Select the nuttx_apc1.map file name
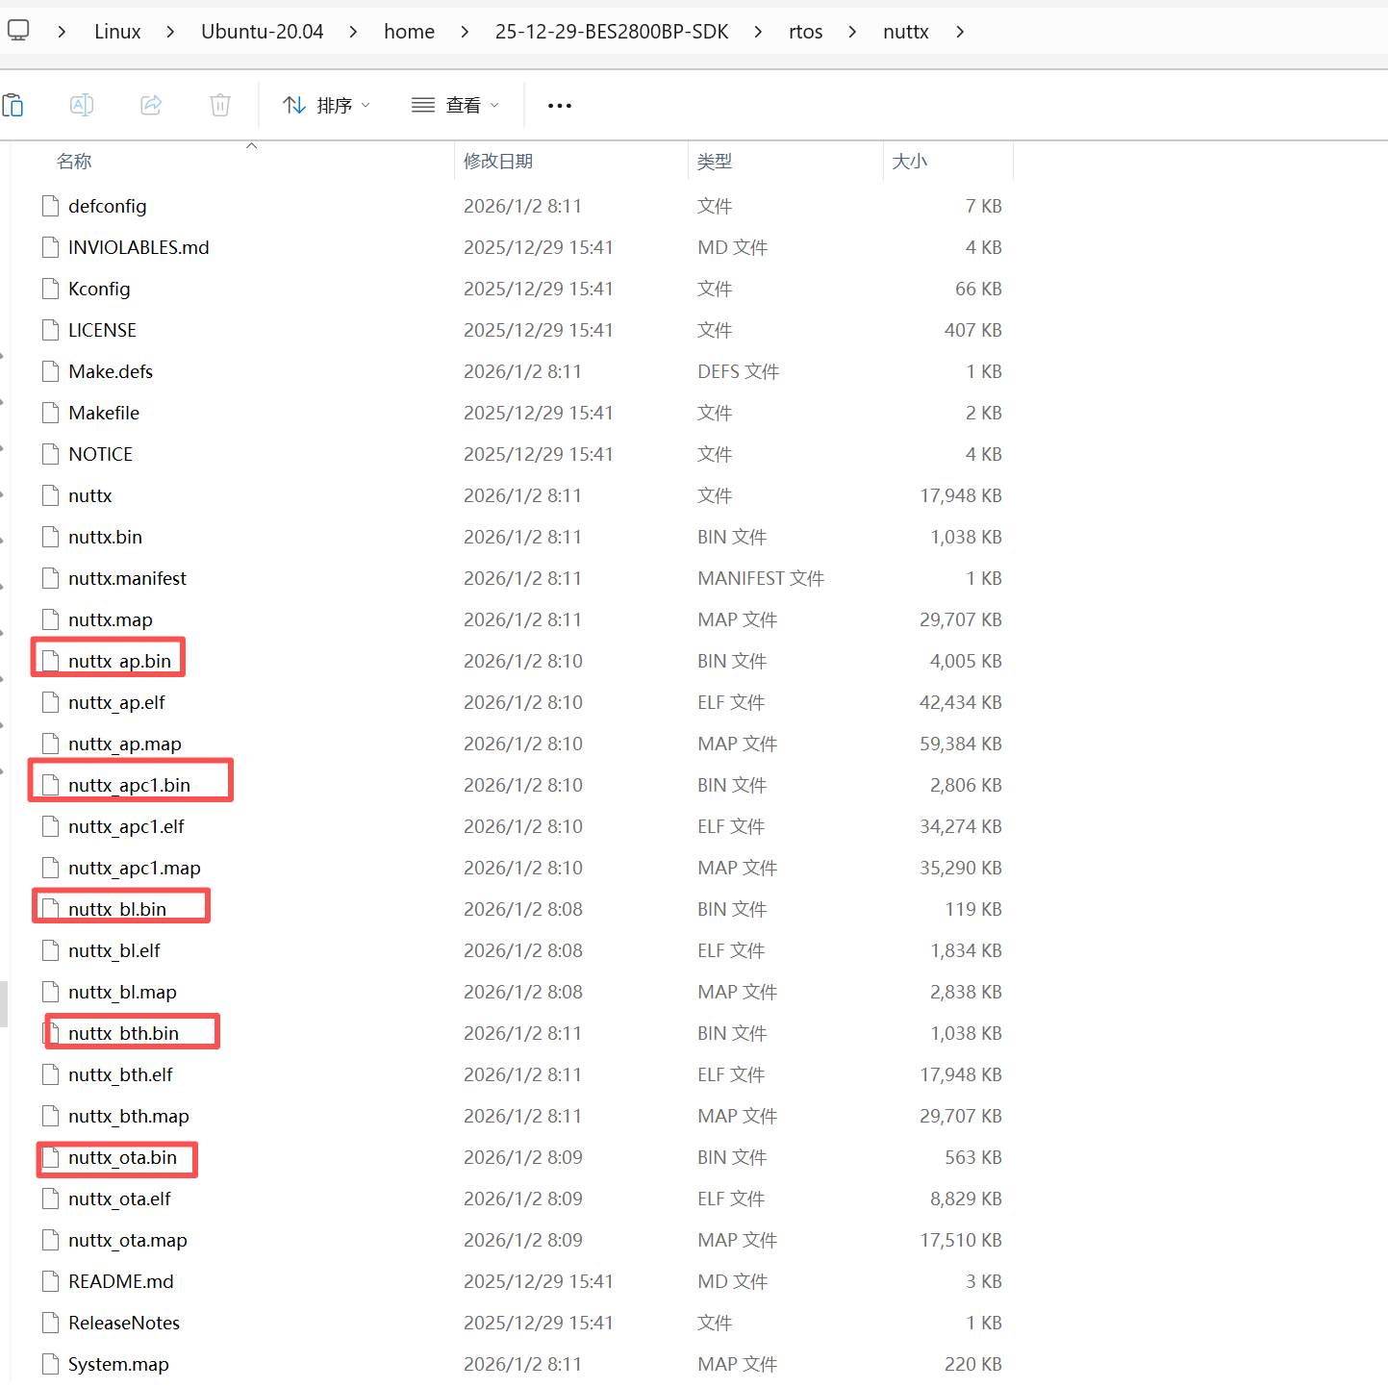1388x1388 pixels. pos(135,868)
